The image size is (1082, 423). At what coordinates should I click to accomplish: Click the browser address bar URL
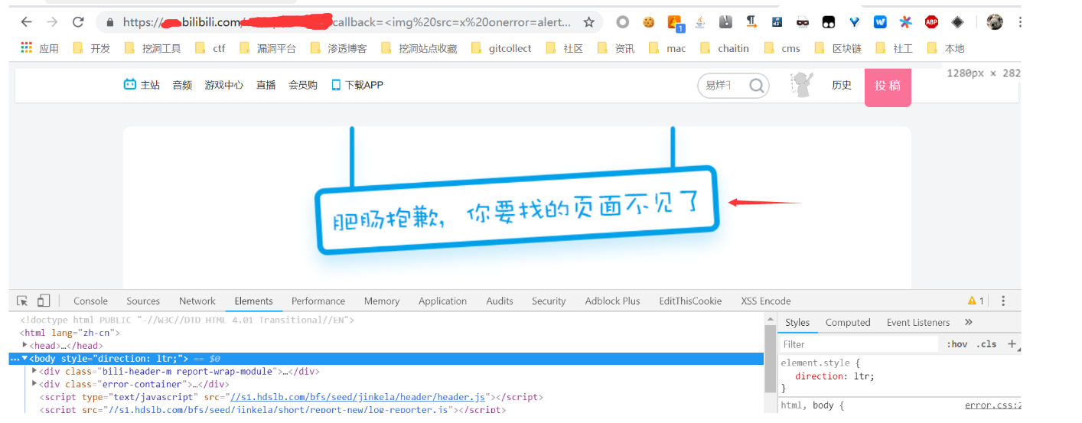click(347, 22)
